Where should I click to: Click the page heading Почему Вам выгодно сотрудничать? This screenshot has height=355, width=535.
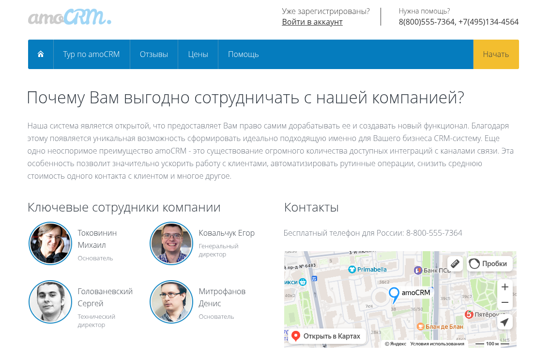click(245, 98)
